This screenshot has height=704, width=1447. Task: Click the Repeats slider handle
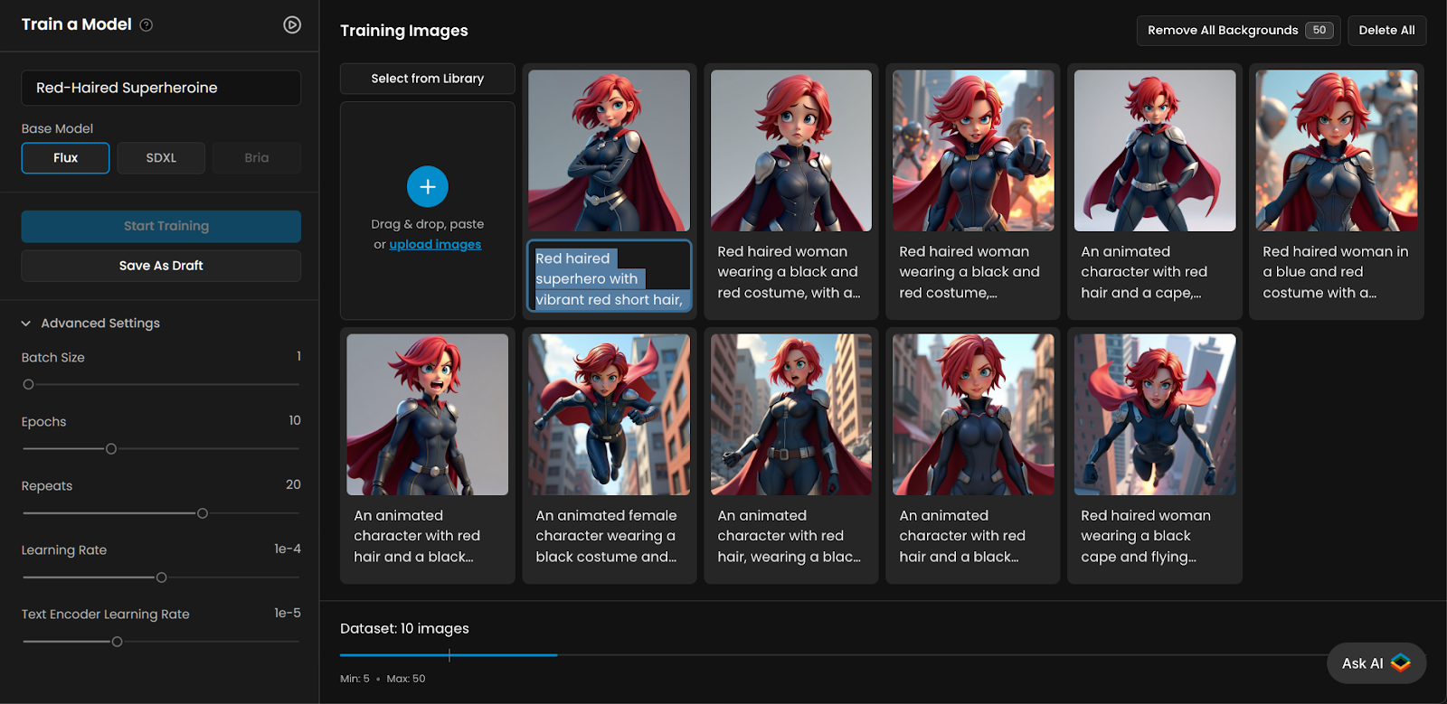click(203, 513)
